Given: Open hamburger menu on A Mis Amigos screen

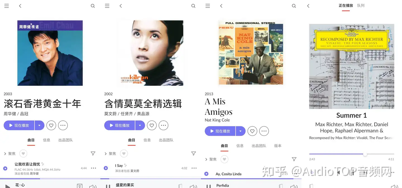Looking at the screenshot, I should [x=208, y=6].
